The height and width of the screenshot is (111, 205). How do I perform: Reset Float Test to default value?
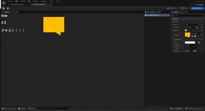pos(201,25)
